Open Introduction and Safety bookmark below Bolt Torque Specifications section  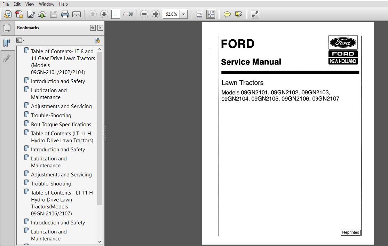coord(58,150)
